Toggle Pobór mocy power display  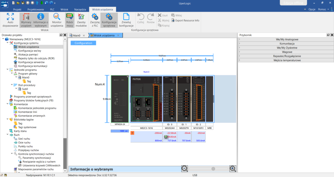click(70, 20)
